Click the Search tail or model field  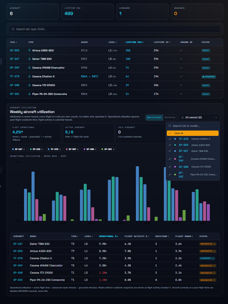[193, 126]
